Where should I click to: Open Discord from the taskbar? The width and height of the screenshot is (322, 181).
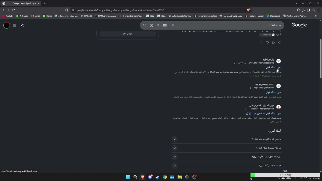(x=150, y=177)
